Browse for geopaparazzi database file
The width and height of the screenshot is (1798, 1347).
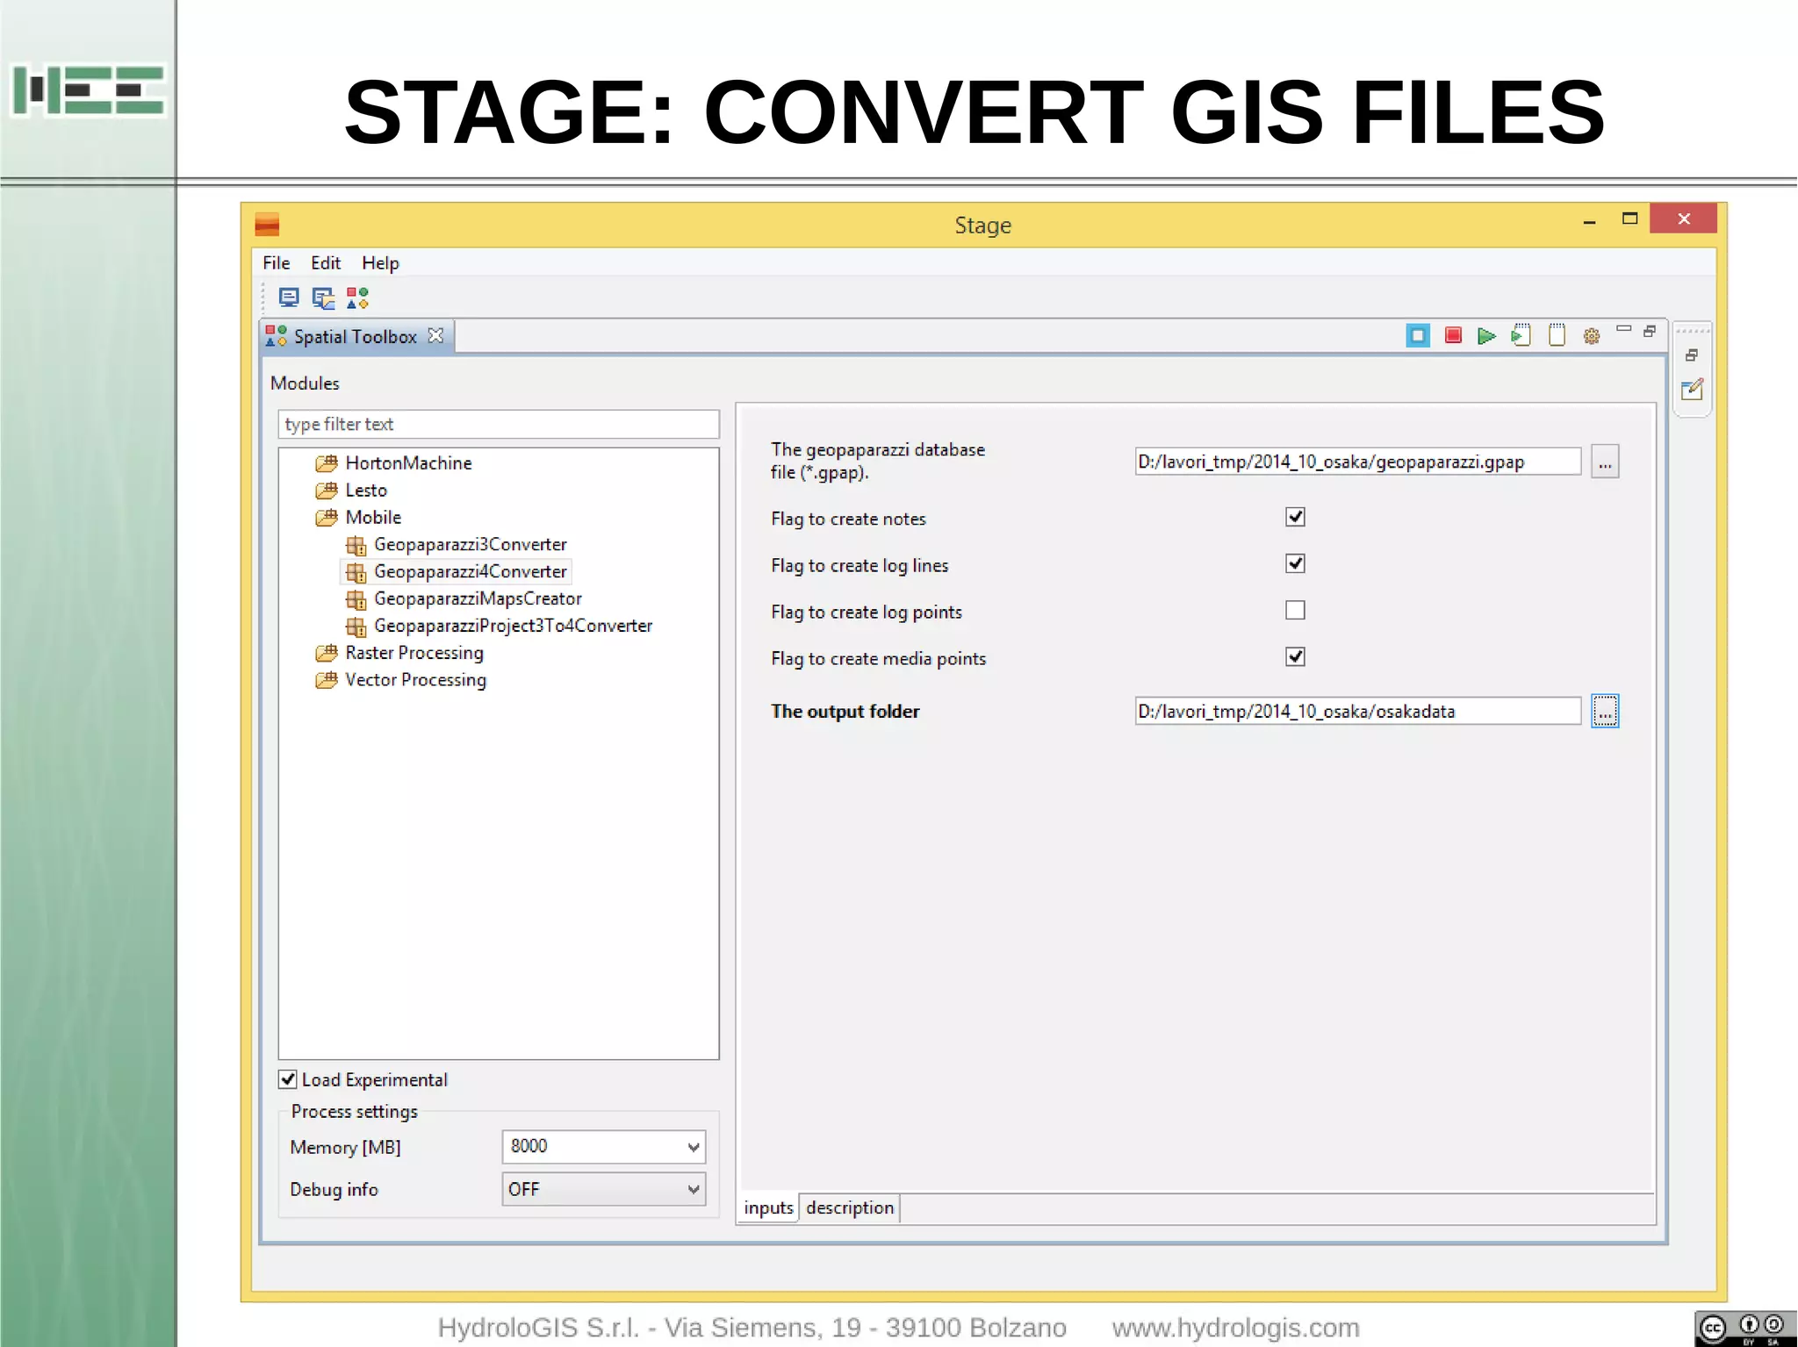click(1605, 462)
